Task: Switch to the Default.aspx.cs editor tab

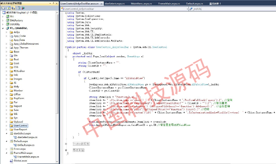Action: click(x=195, y=4)
